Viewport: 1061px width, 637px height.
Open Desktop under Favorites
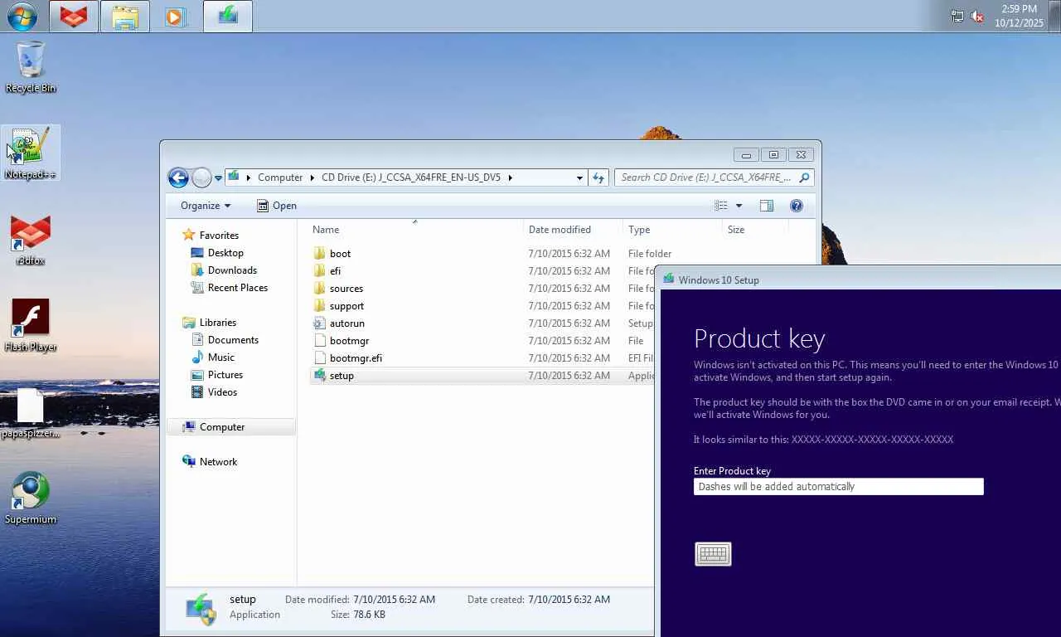pos(225,253)
